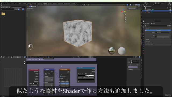Open Noise Texture 3D dimensions dropdown
This screenshot has width=172, height=97.
(65, 75)
